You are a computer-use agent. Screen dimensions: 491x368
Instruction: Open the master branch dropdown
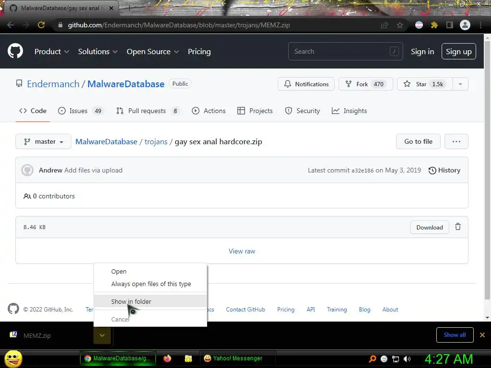tap(43, 141)
